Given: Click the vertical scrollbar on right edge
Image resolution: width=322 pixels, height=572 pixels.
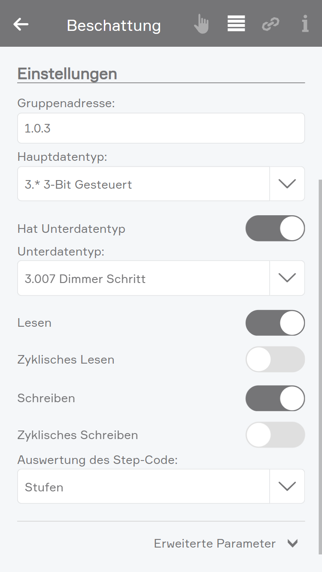Looking at the screenshot, I should tap(320, 364).
